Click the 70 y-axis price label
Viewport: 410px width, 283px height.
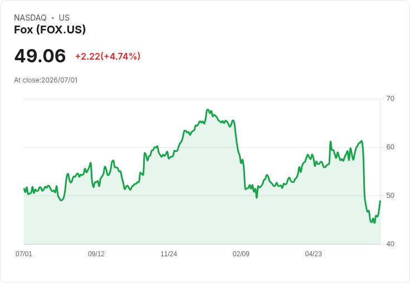pyautogui.click(x=390, y=99)
